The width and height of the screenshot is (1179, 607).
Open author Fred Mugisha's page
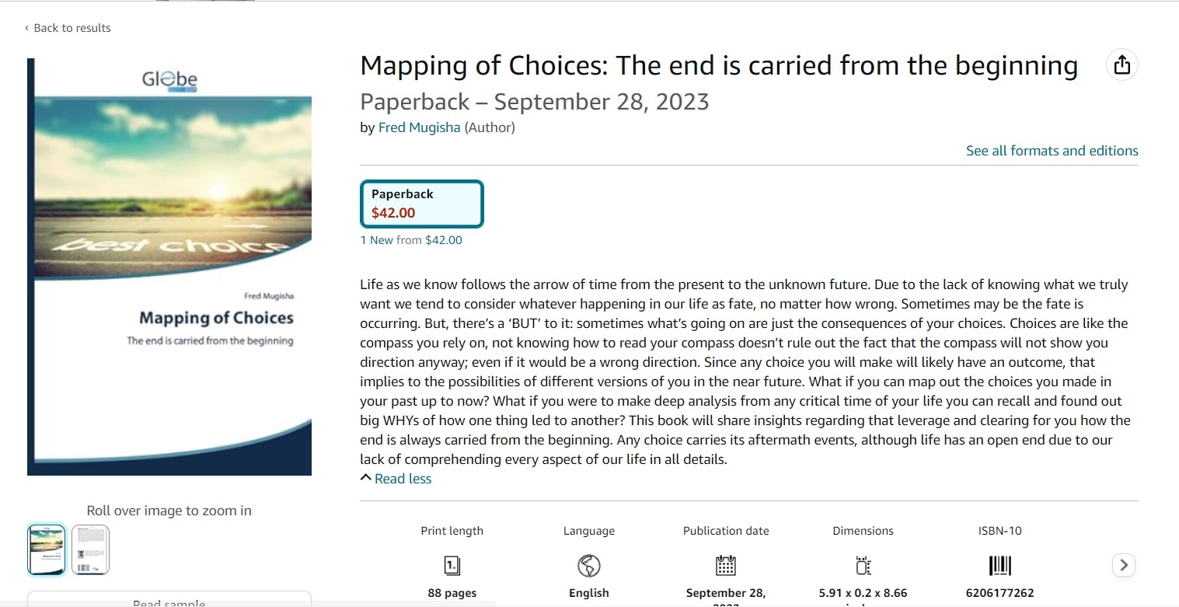point(419,127)
